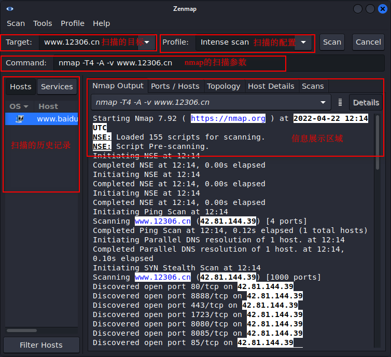Switch to the Hosts panel button

pyautogui.click(x=21, y=87)
